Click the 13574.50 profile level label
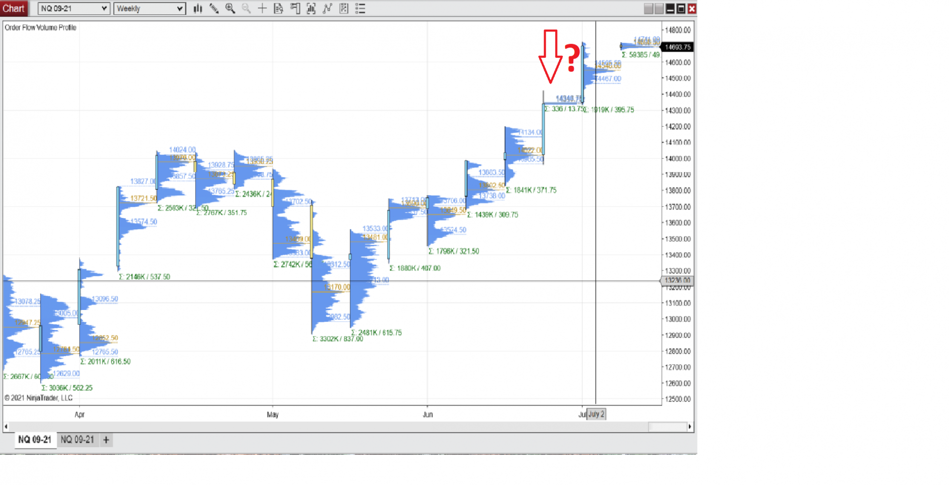This screenshot has width=949, height=485. (144, 222)
